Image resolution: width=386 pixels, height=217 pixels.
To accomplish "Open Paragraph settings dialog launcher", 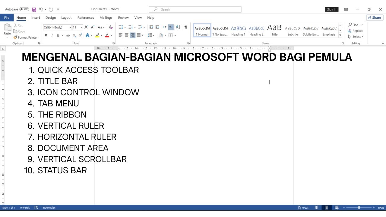I will click(188, 43).
